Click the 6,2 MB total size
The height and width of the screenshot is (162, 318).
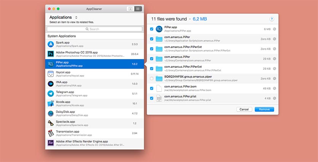(200, 19)
